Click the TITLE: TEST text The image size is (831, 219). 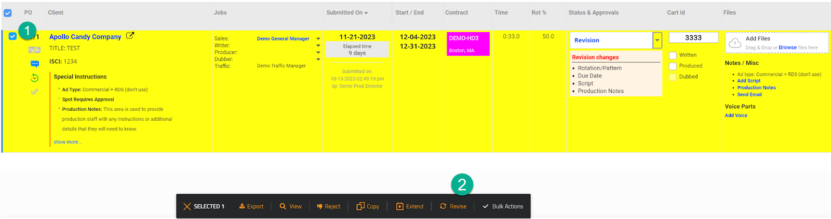(64, 48)
